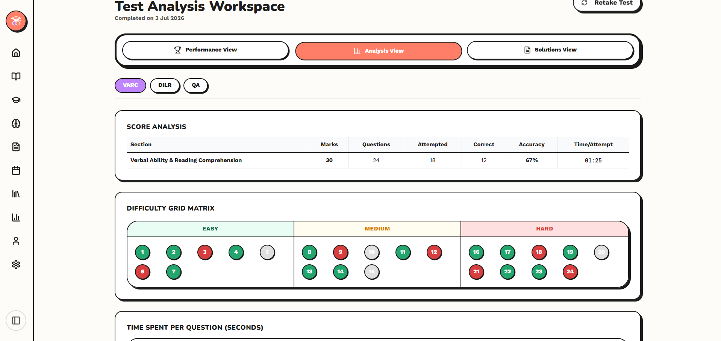Open the open-book sidebar icon

point(16,76)
